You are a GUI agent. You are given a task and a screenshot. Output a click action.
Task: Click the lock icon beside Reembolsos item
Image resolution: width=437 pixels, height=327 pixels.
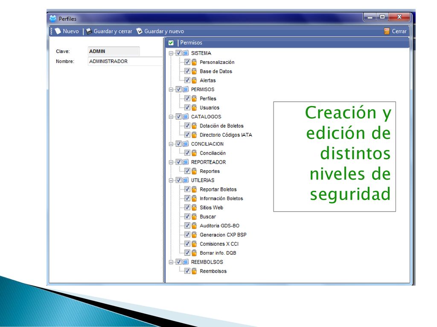[194, 271]
